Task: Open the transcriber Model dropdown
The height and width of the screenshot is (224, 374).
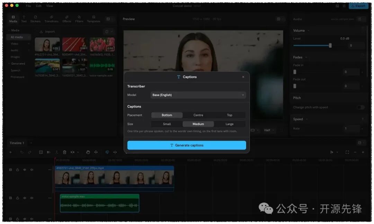Action: (x=198, y=95)
